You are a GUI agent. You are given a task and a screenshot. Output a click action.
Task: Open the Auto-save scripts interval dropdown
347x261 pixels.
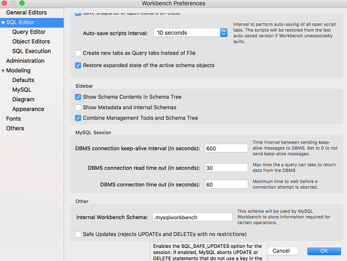click(x=190, y=33)
